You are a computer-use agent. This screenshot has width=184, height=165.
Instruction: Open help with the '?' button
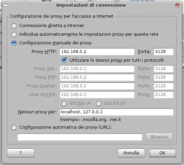click(x=21, y=153)
